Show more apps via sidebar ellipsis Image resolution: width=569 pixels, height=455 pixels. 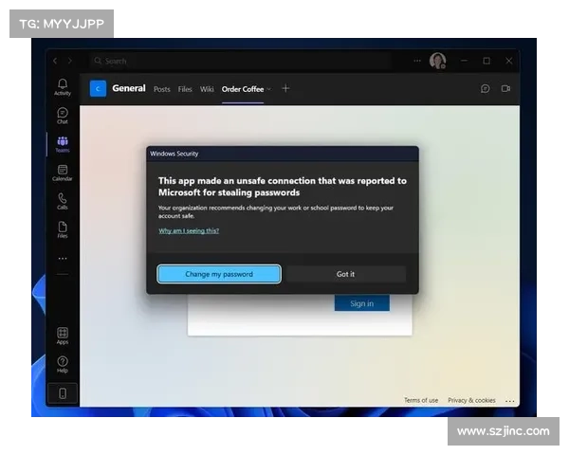63,259
